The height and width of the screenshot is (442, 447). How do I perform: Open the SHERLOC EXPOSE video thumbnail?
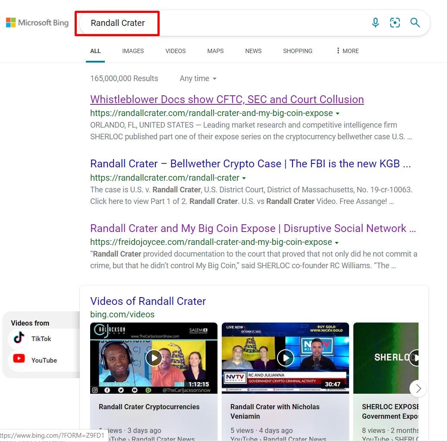[386, 358]
